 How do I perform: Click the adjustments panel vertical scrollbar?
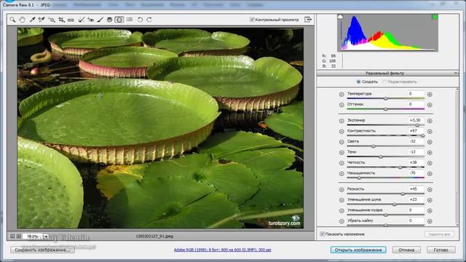(x=457, y=157)
